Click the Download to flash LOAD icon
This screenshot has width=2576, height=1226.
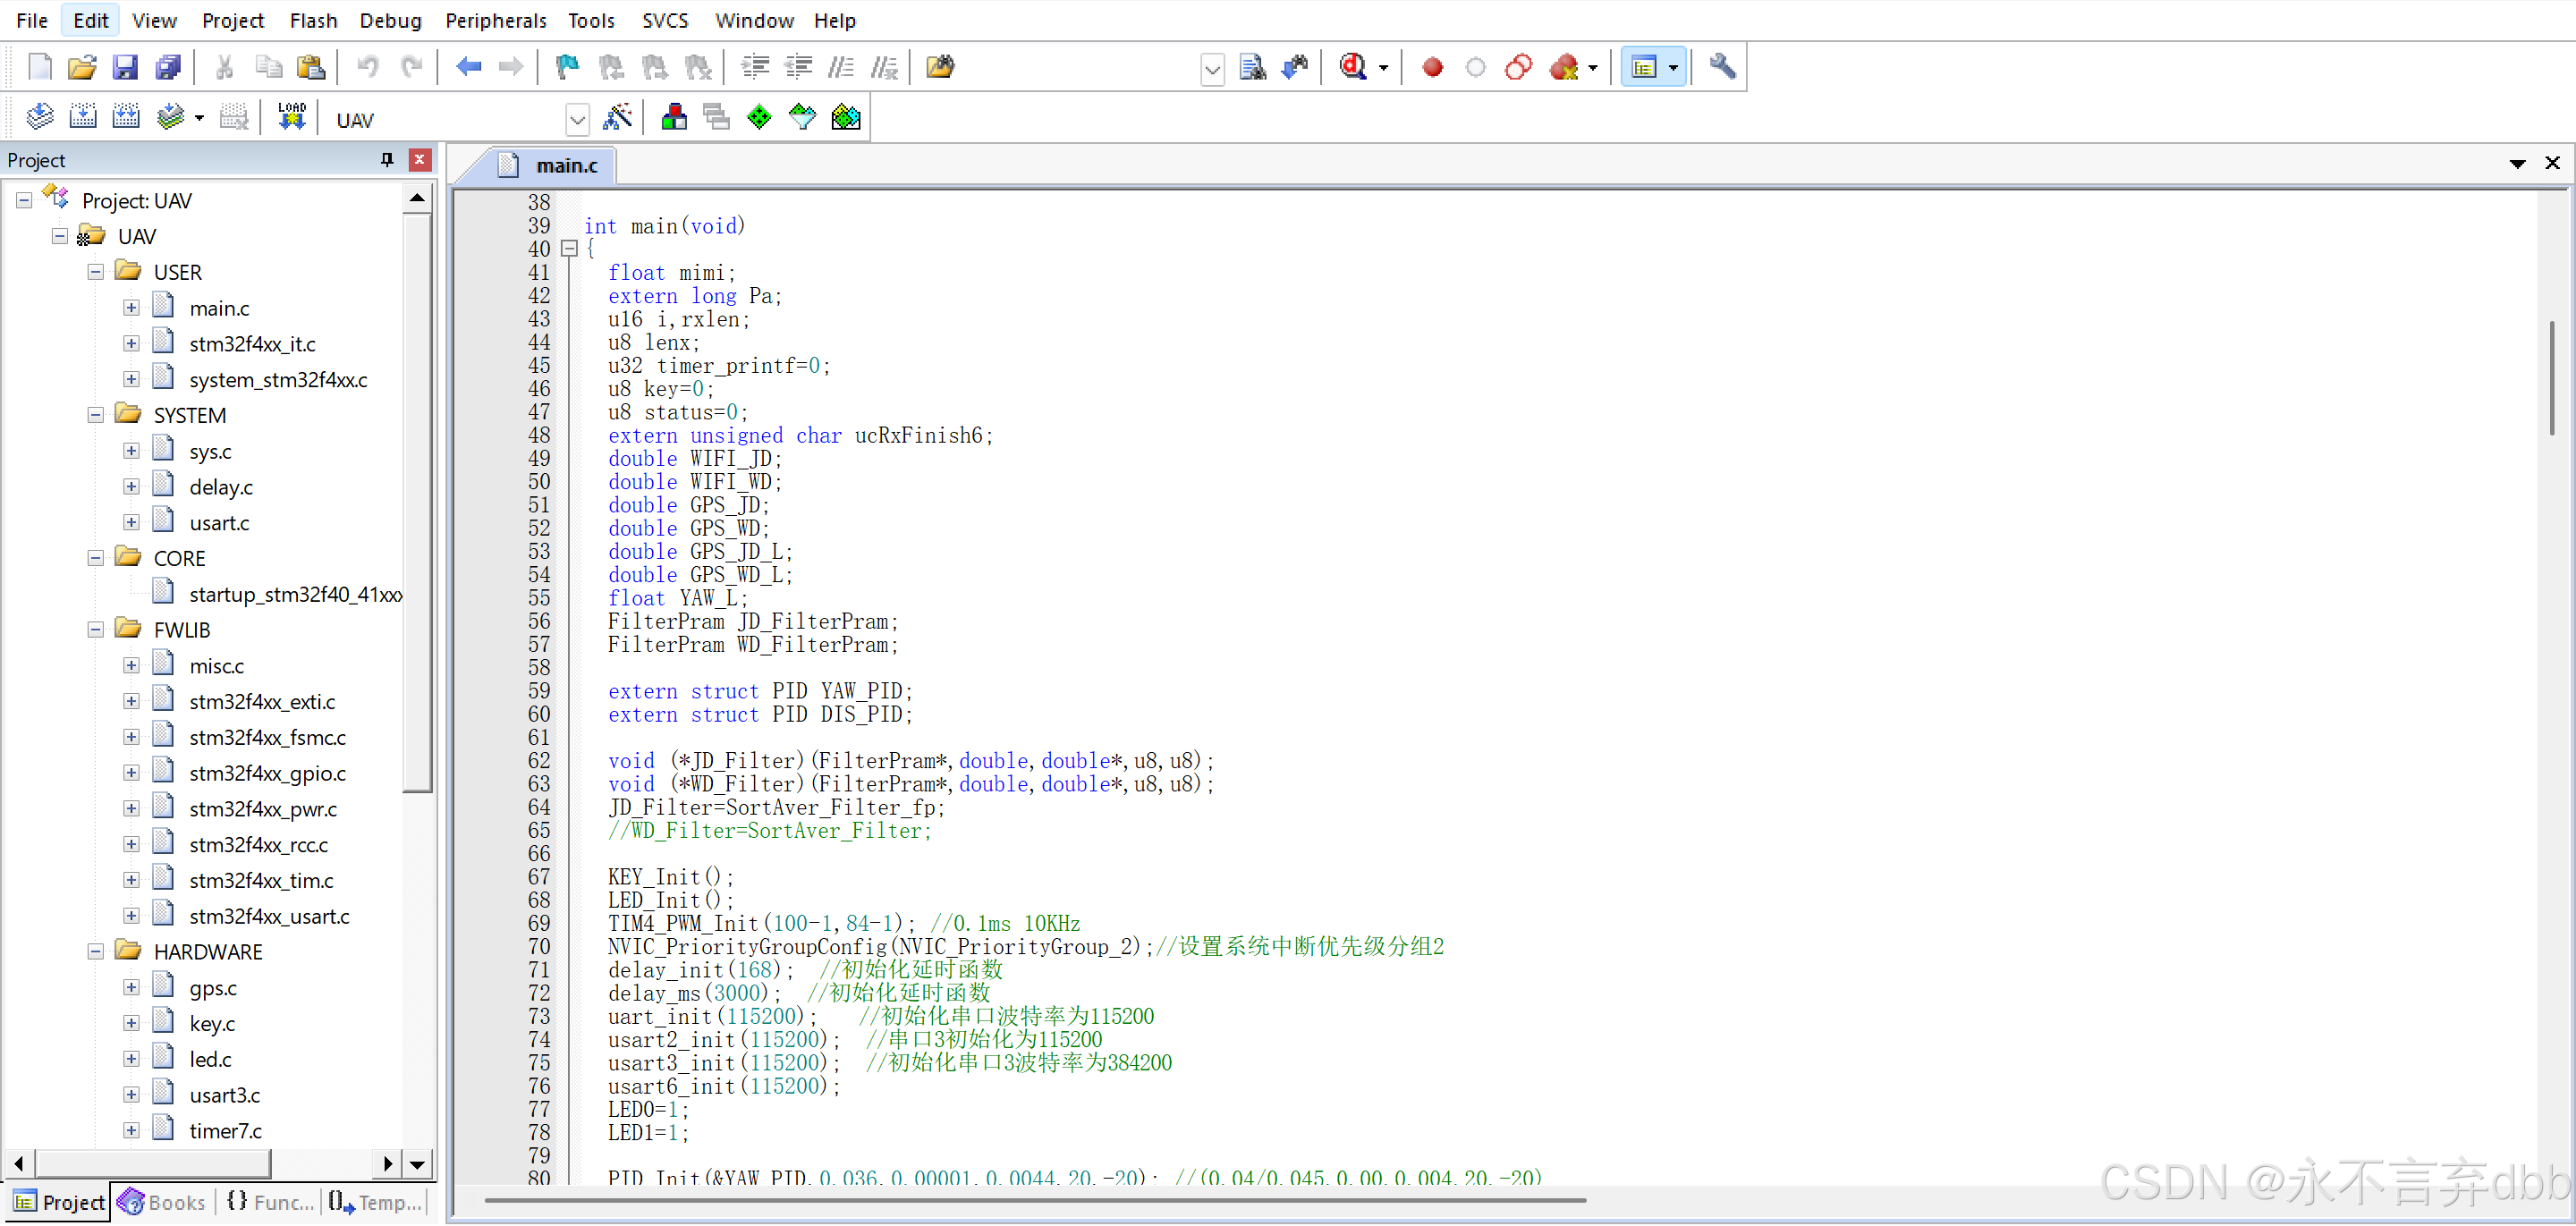pos(291,118)
